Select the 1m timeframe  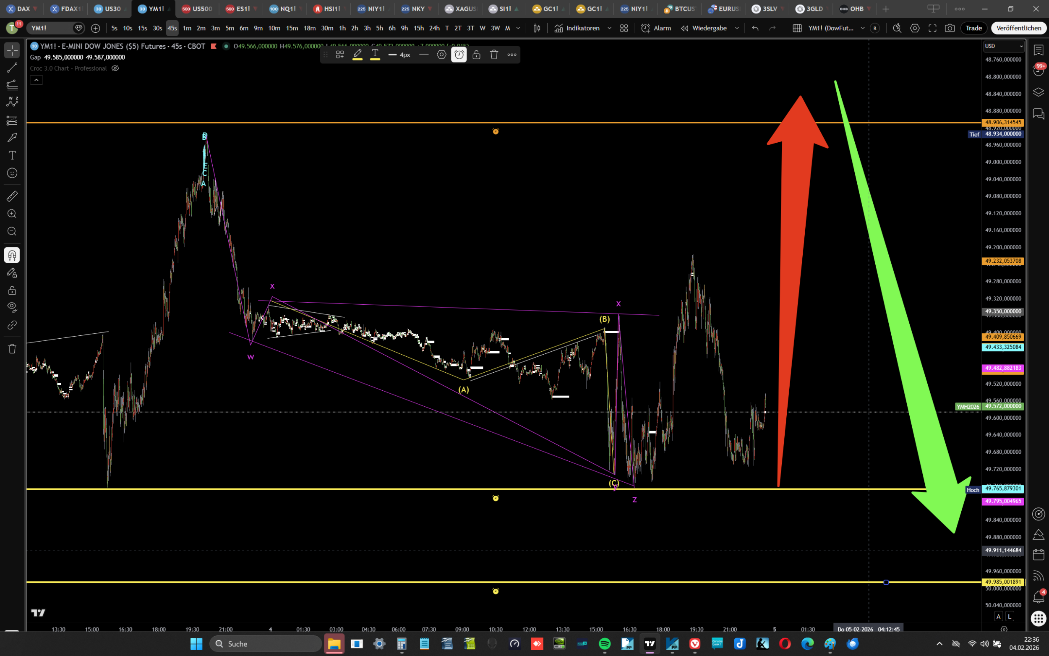pyautogui.click(x=187, y=28)
